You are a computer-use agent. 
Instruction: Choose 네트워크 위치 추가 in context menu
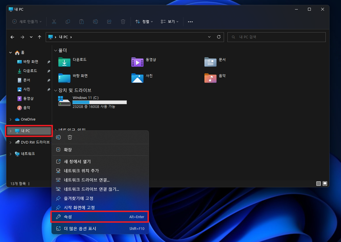pyautogui.click(x=100, y=171)
